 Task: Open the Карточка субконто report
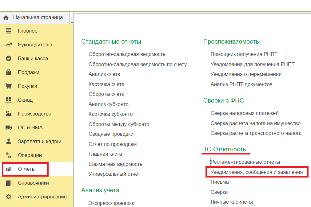pyautogui.click(x=111, y=114)
